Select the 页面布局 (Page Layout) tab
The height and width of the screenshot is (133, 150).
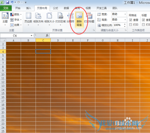tap(42, 8)
